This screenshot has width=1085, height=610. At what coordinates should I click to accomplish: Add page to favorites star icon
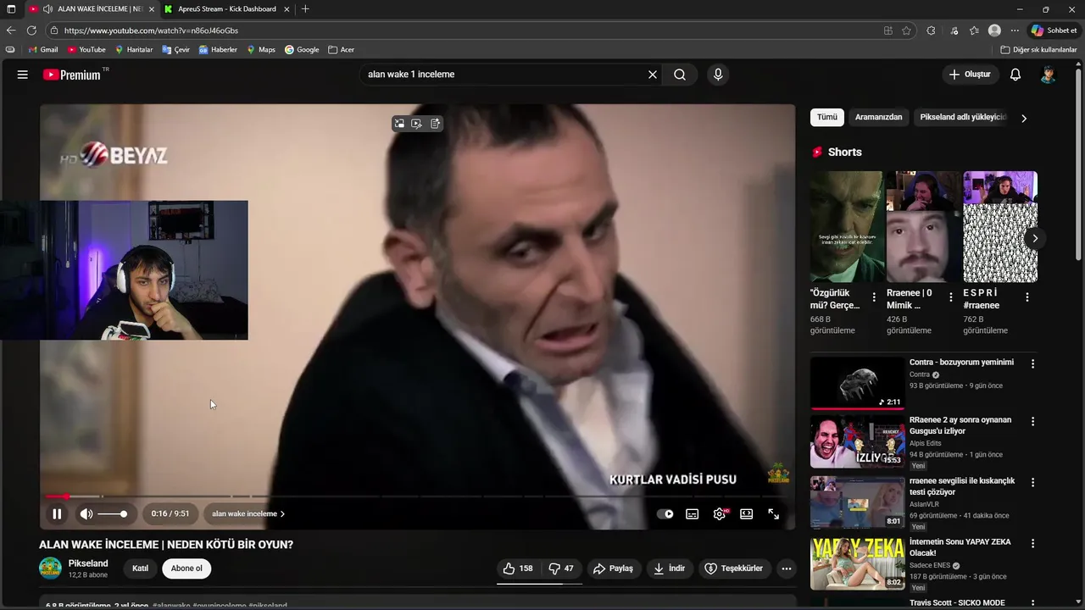(906, 30)
